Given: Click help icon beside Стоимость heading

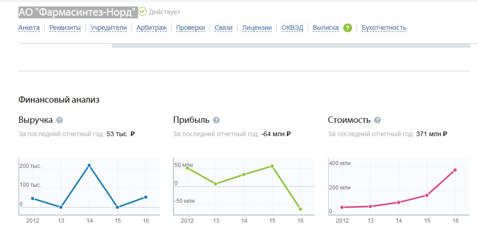Looking at the screenshot, I should (x=377, y=120).
